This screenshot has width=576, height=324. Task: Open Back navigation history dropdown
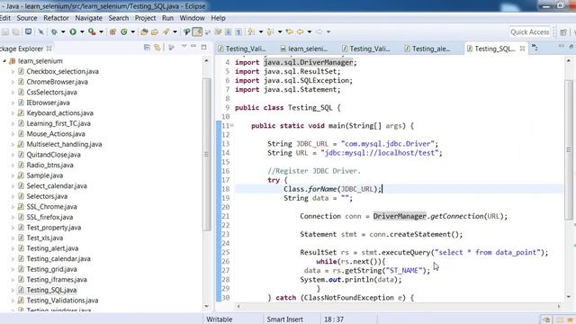tap(310, 32)
